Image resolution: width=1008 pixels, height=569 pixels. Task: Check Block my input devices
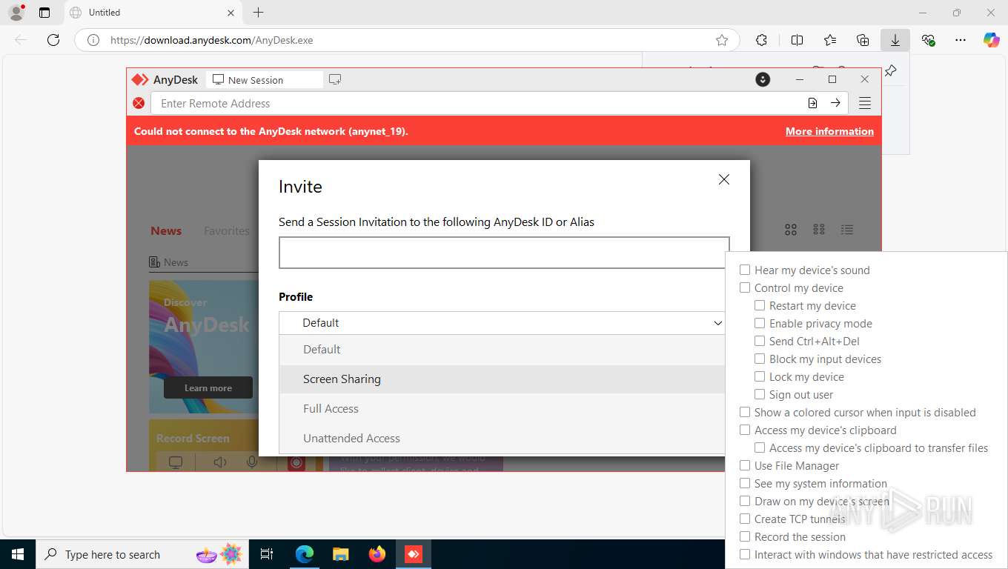[760, 359]
